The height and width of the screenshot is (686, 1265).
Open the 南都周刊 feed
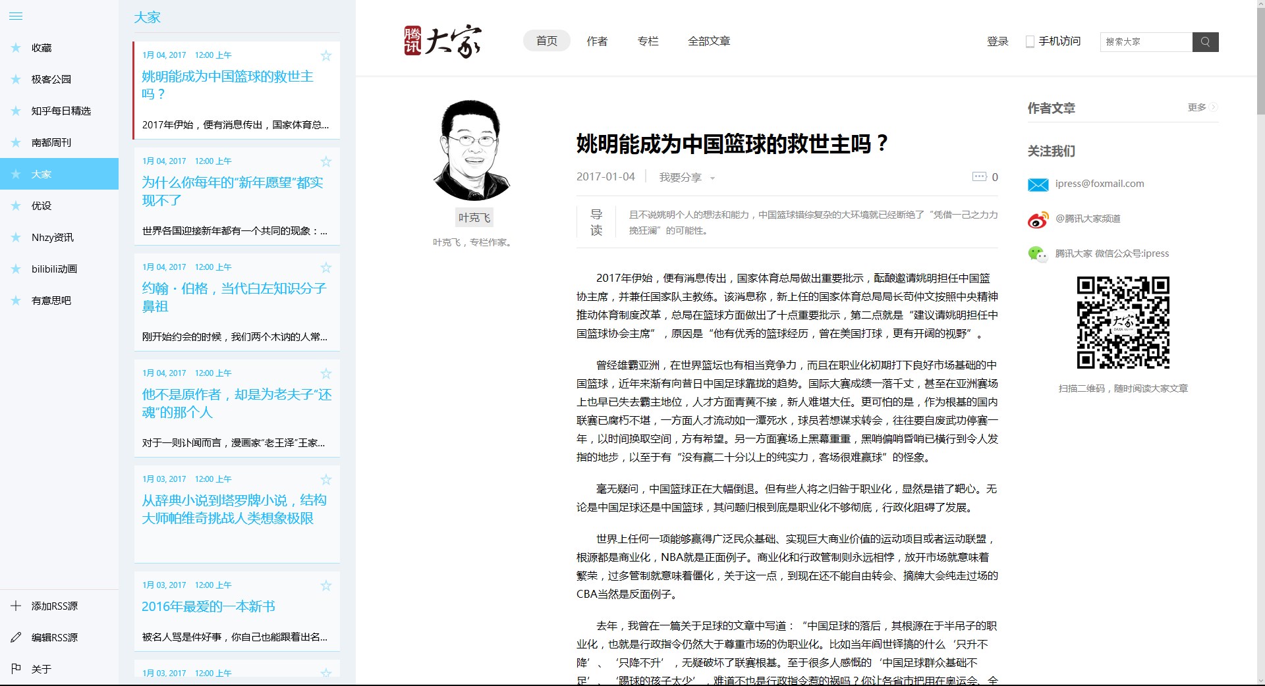(x=59, y=142)
